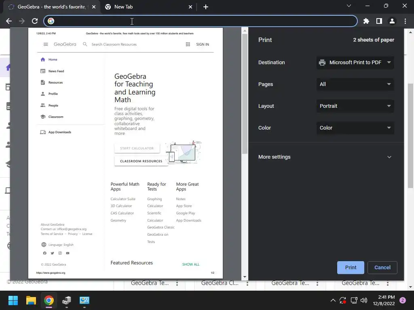Image resolution: width=414 pixels, height=310 pixels.
Task: Show hidden system tray icons chevron
Action: click(x=333, y=300)
